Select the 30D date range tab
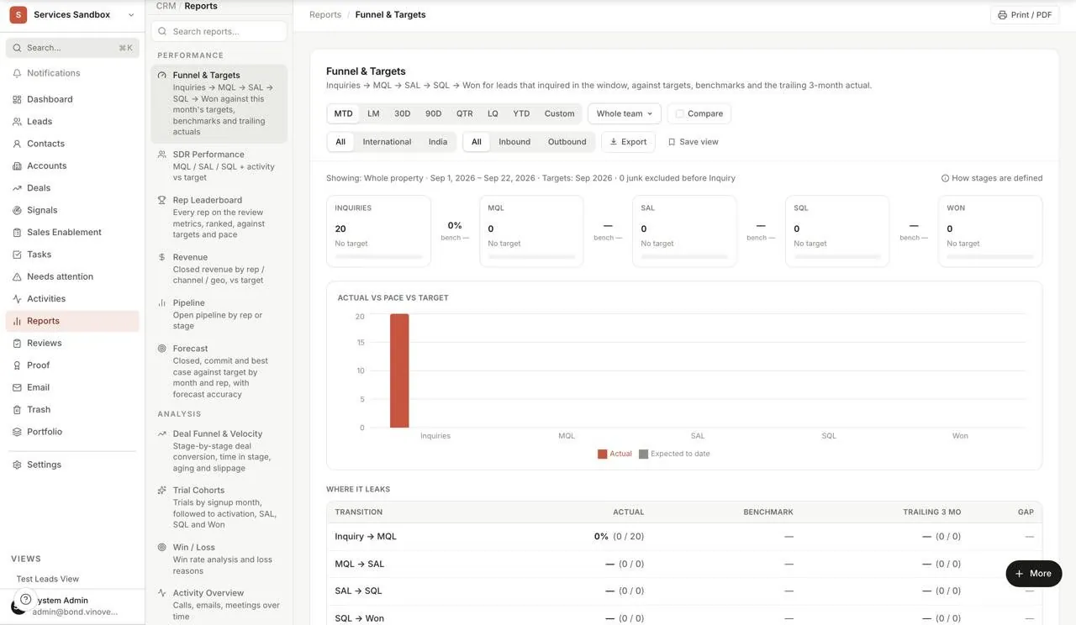Image resolution: width=1076 pixels, height=625 pixels. [x=403, y=113]
